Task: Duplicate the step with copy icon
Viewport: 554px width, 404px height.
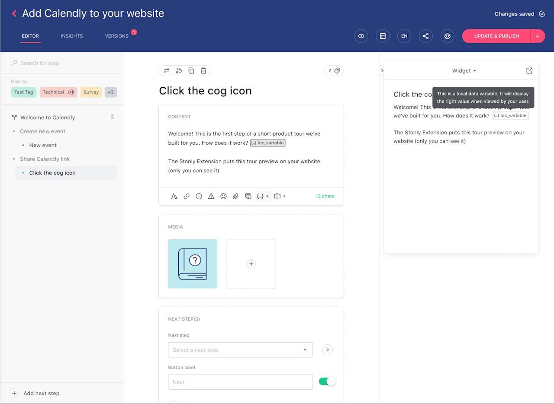Action: tap(191, 71)
